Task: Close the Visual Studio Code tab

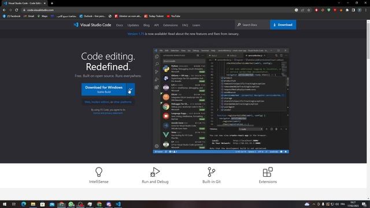Action: (45, 3)
